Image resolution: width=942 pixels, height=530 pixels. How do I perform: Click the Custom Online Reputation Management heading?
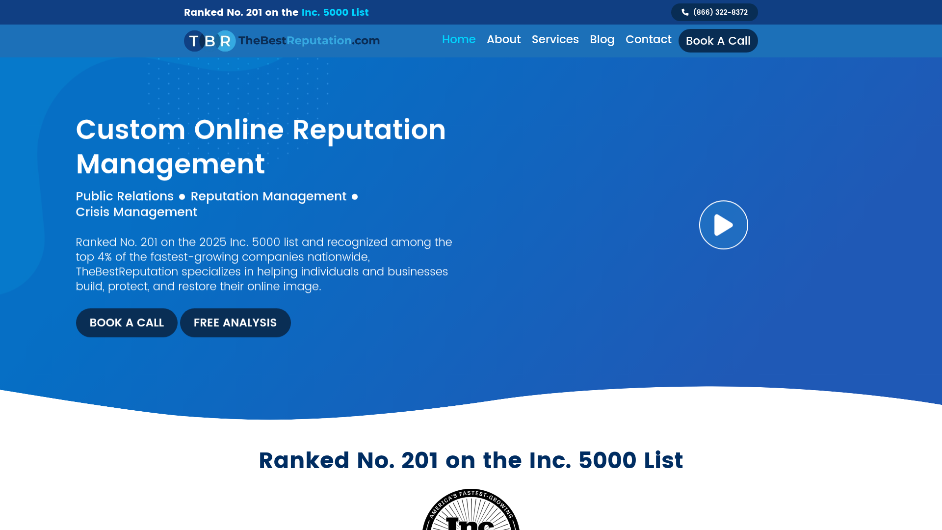[261, 146]
